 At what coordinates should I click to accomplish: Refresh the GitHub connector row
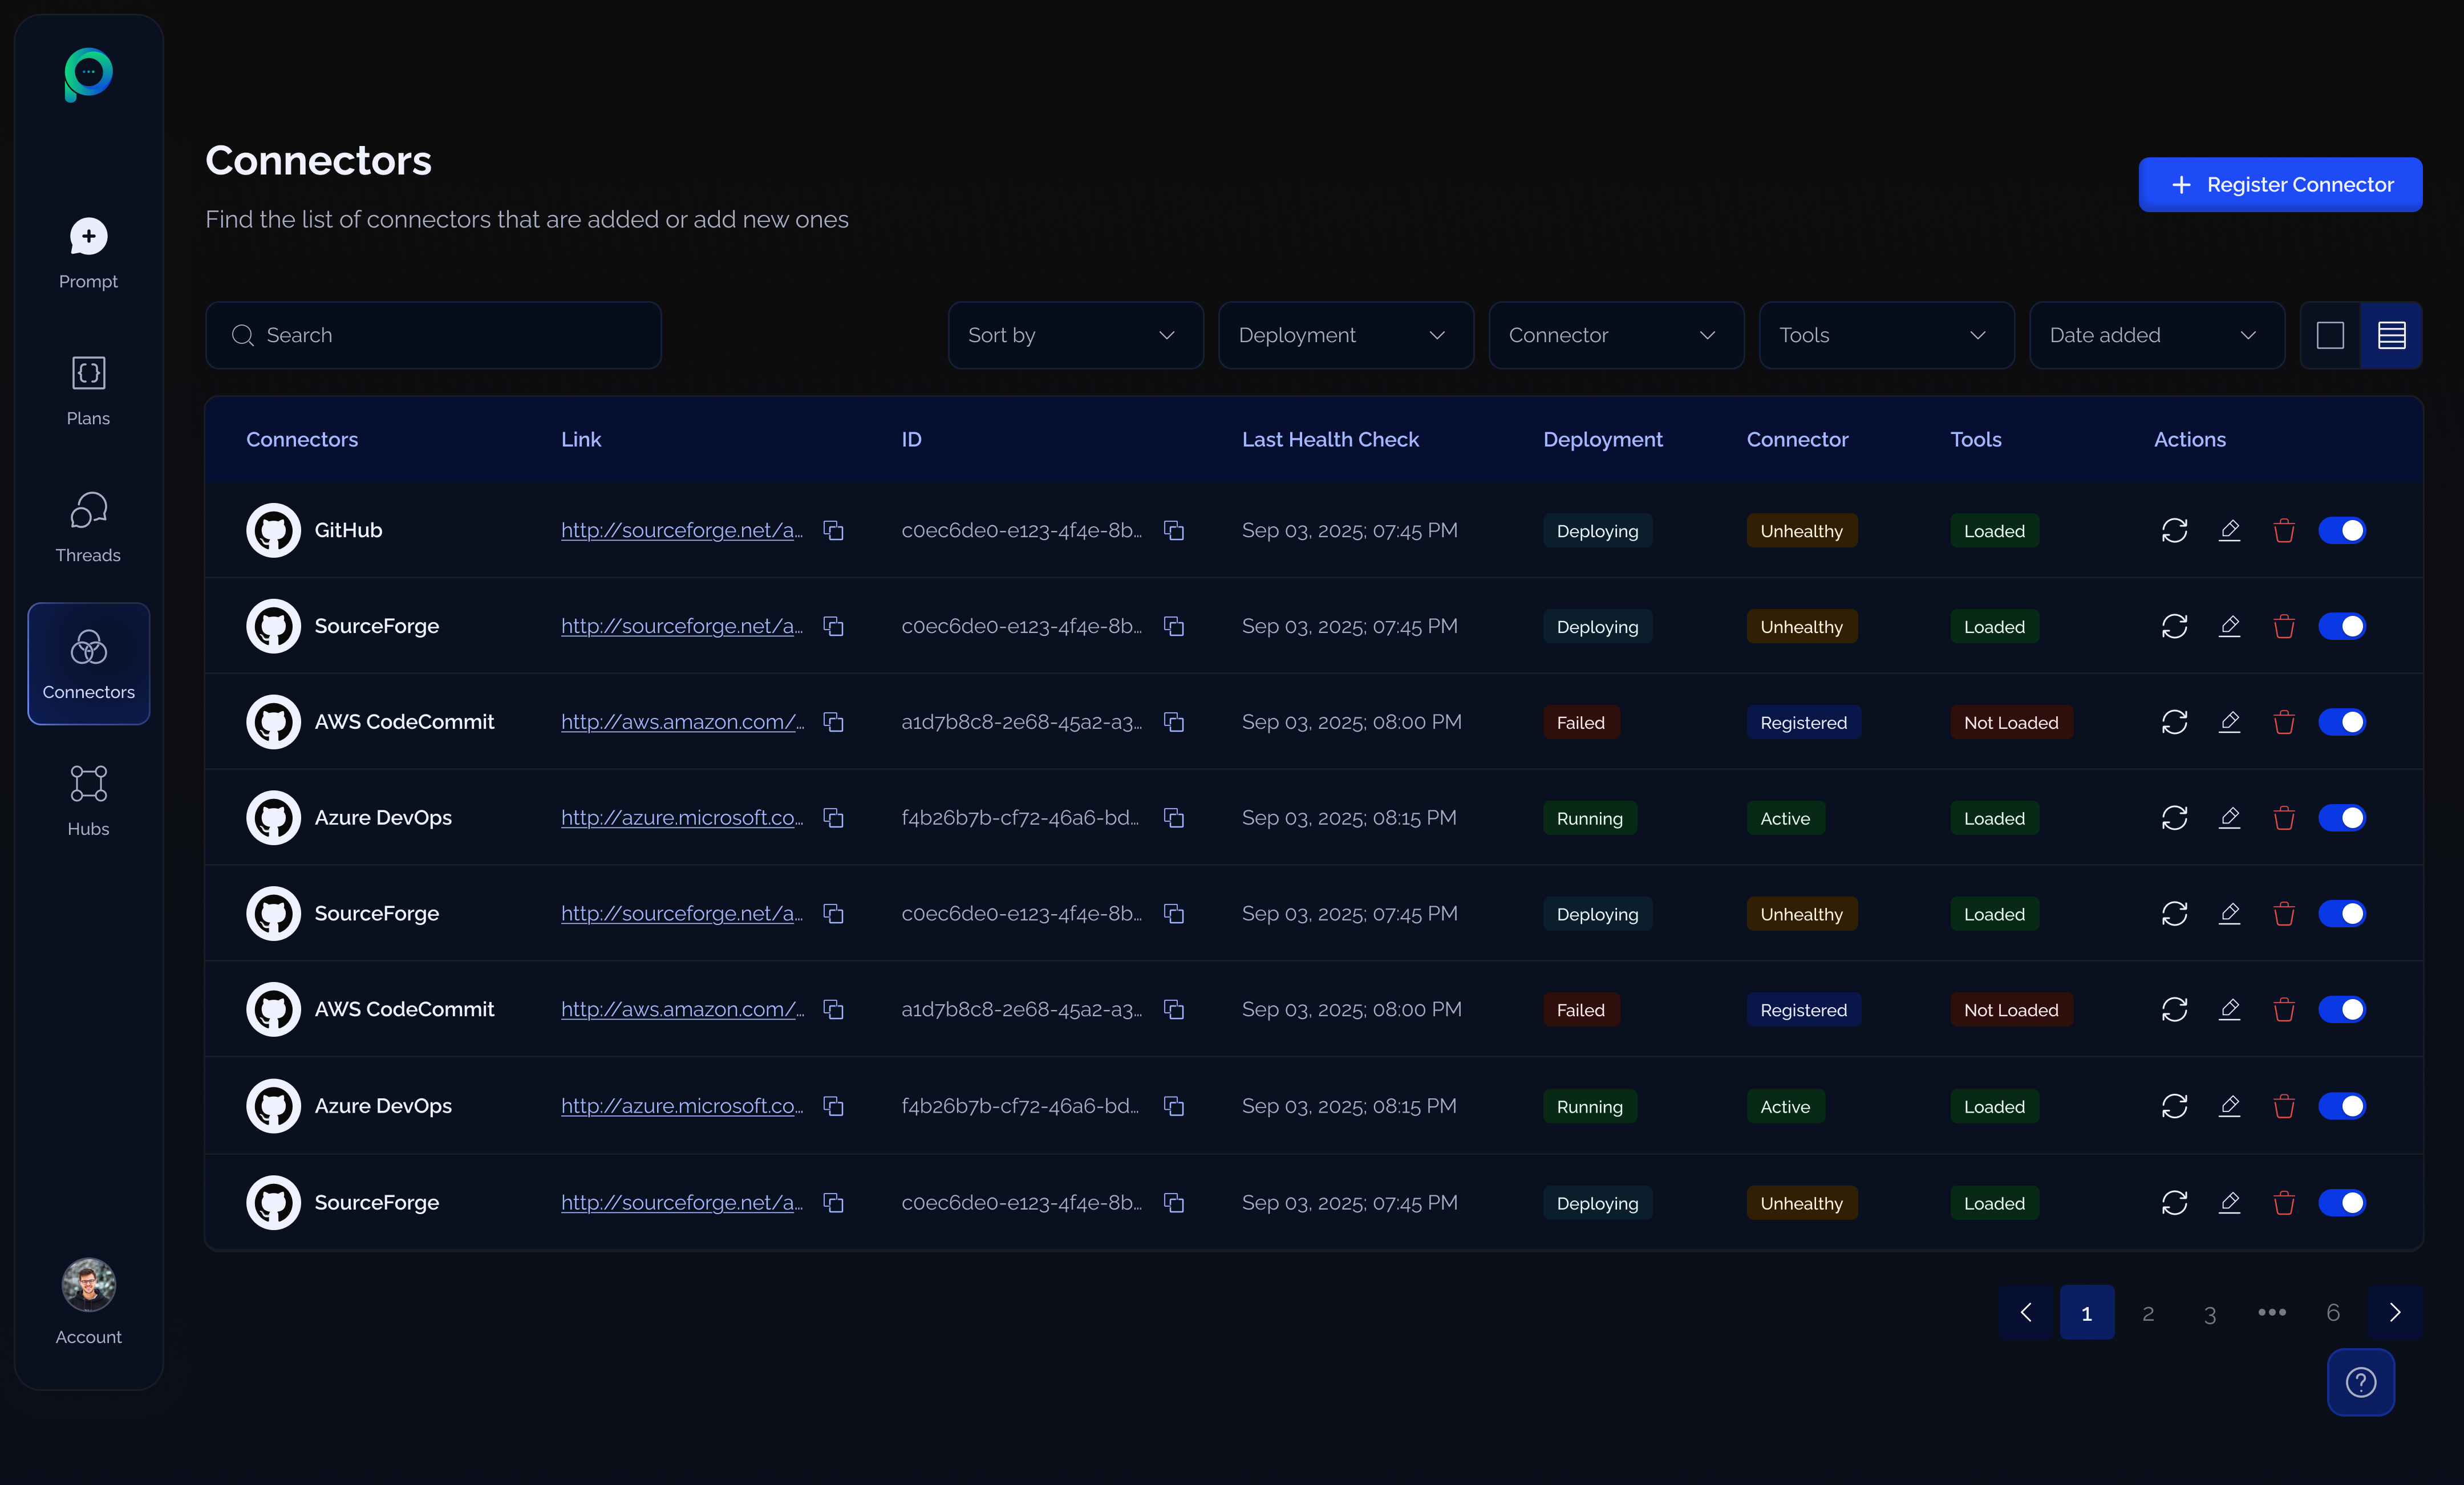2174,530
